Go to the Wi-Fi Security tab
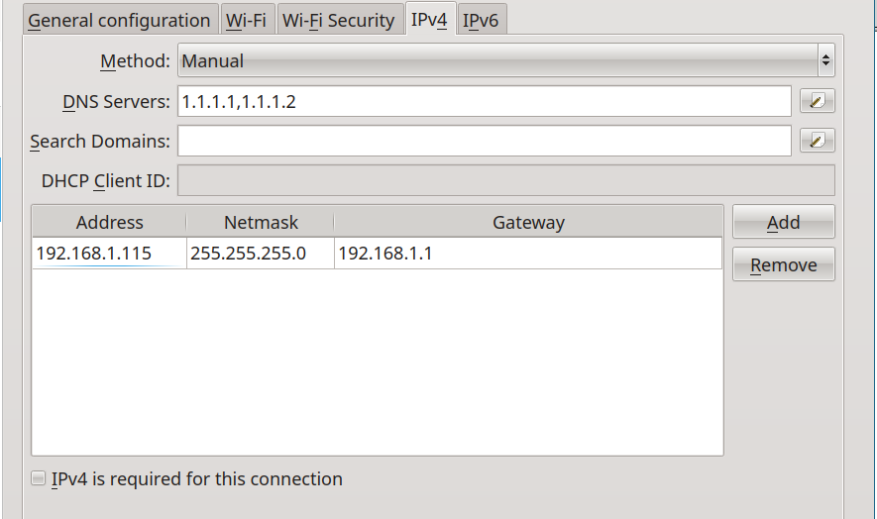Image resolution: width=877 pixels, height=519 pixels. (339, 20)
